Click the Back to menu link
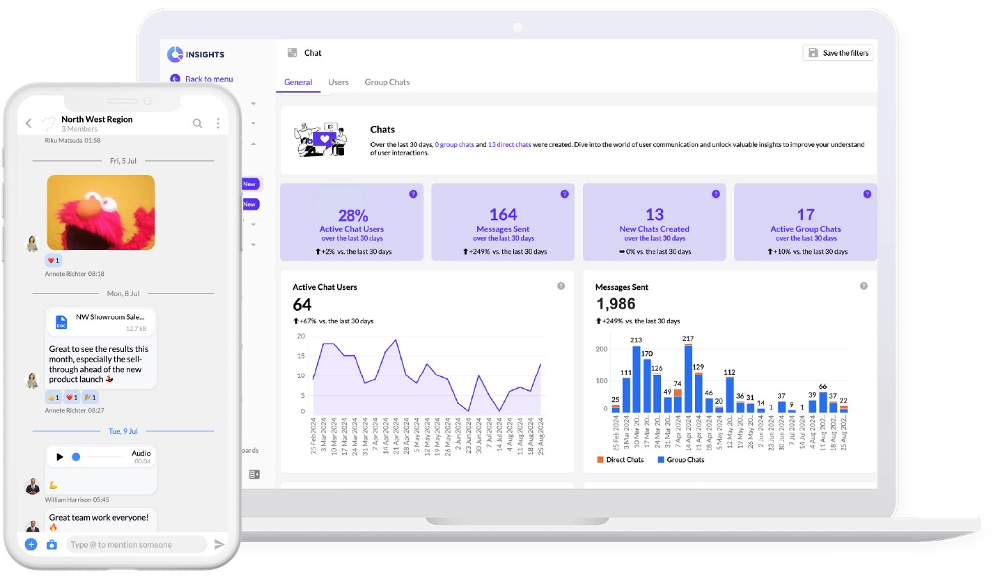 [x=208, y=79]
